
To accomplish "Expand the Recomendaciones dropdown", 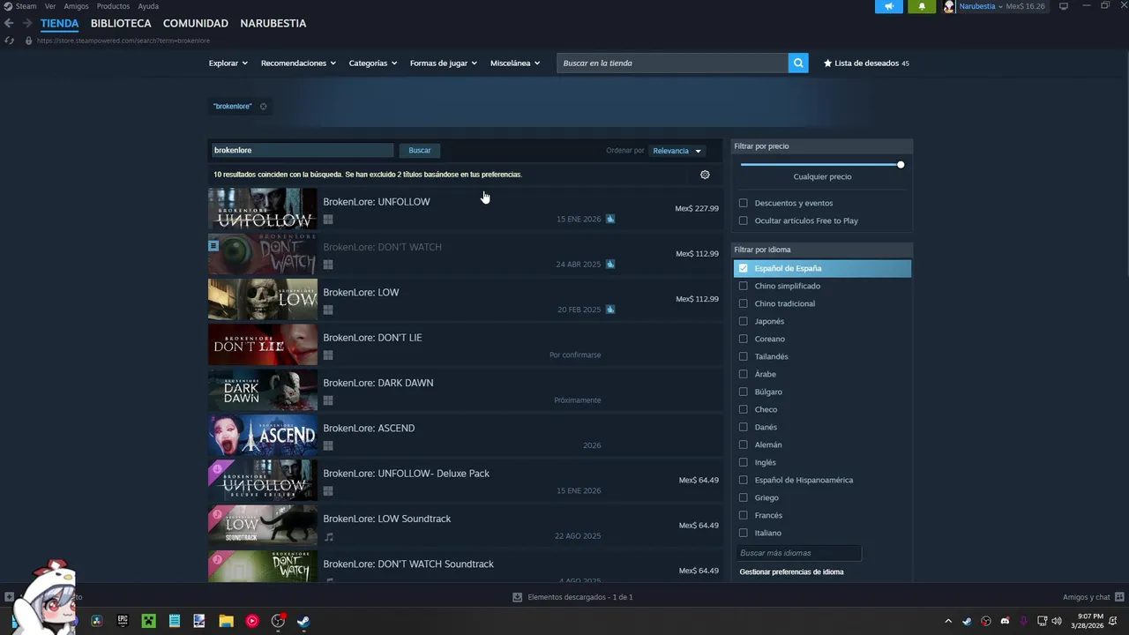I will click(298, 63).
